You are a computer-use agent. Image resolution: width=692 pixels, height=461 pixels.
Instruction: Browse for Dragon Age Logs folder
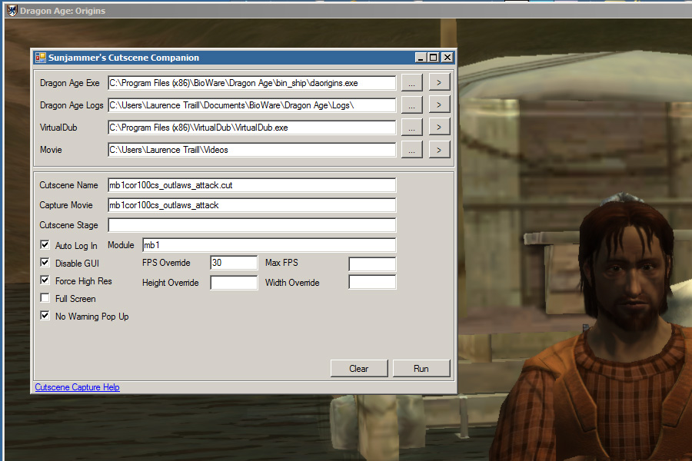pyautogui.click(x=411, y=104)
